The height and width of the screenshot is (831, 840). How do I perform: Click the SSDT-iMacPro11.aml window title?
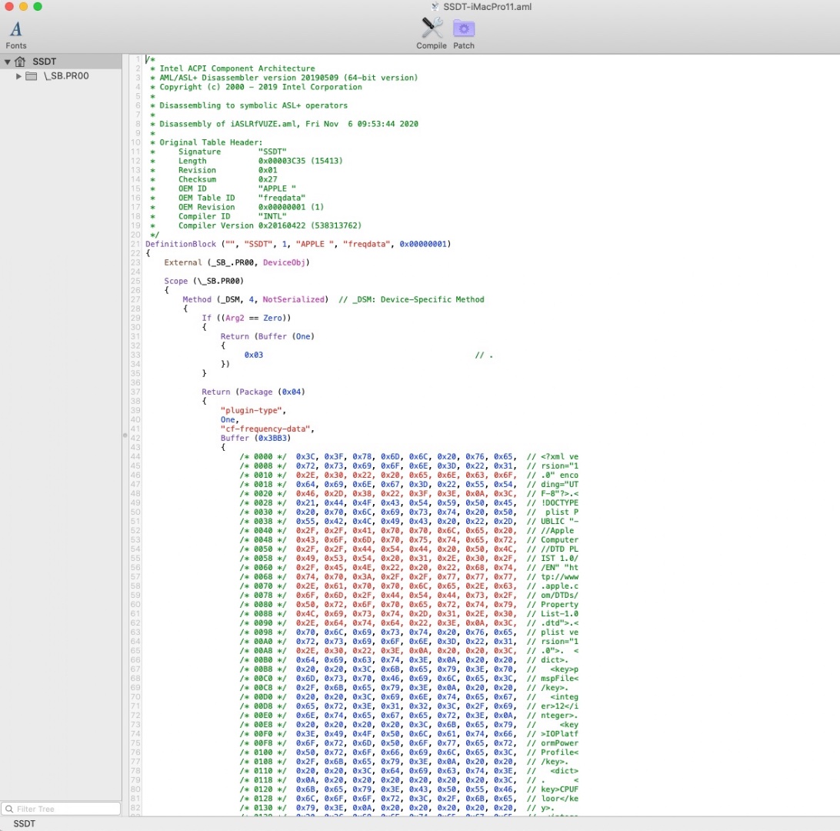(x=487, y=7)
